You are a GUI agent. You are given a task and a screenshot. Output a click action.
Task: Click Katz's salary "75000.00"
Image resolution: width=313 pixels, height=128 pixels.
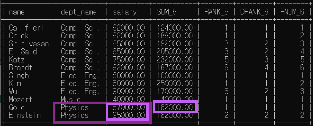[x=129, y=60]
